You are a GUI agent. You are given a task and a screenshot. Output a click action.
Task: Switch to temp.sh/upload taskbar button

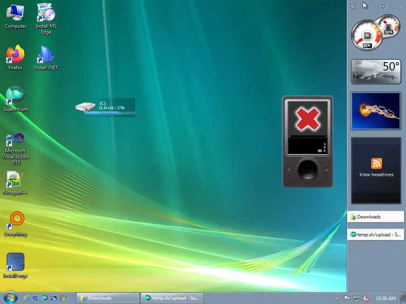[172, 298]
